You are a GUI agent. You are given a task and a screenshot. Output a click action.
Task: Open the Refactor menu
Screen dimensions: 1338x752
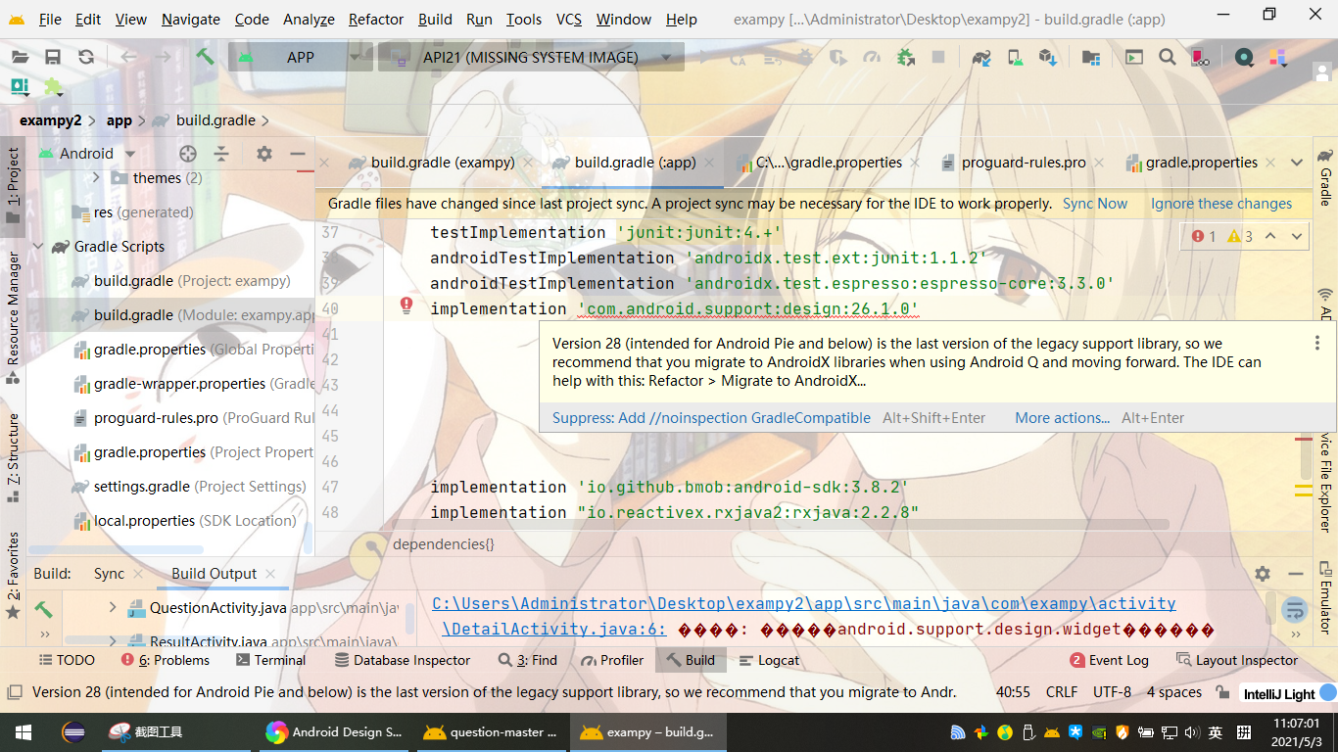[x=376, y=19]
